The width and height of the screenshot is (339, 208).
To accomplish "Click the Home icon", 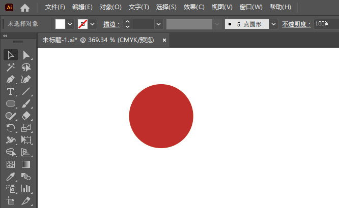I will pos(25,8).
